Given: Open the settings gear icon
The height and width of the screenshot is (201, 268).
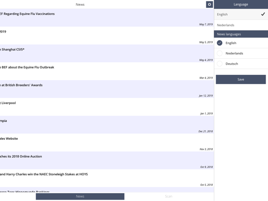Looking at the screenshot, I should [209, 4].
